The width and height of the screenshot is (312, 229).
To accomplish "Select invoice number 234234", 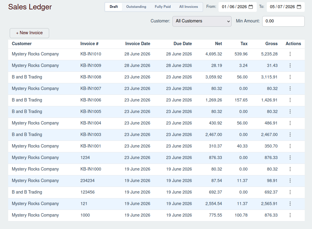I will click(87, 181).
